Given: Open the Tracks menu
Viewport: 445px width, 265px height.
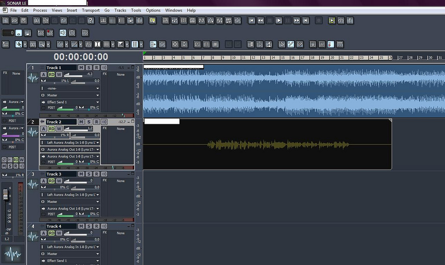Looking at the screenshot, I should pyautogui.click(x=120, y=10).
